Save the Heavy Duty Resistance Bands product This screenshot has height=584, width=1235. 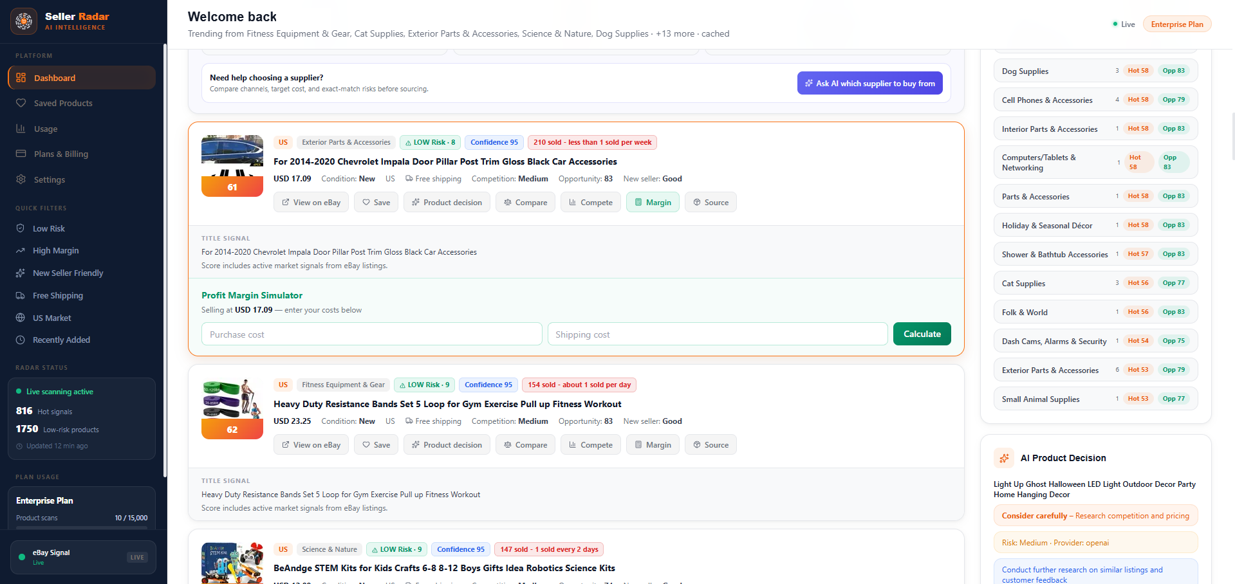376,444
